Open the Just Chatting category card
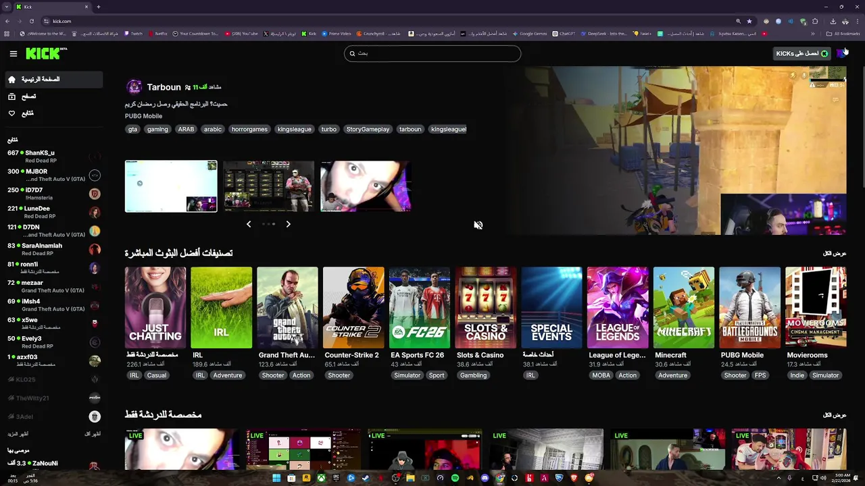This screenshot has width=865, height=486. pyautogui.click(x=155, y=308)
